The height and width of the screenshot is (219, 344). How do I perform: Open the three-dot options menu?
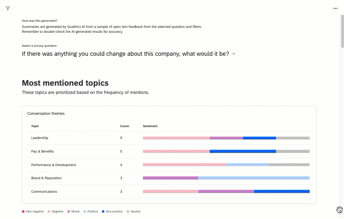(335, 8)
